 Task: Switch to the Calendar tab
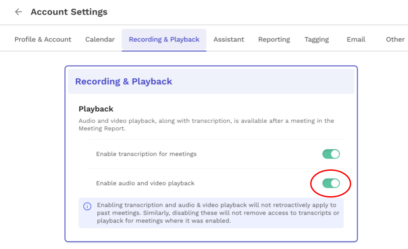(100, 40)
